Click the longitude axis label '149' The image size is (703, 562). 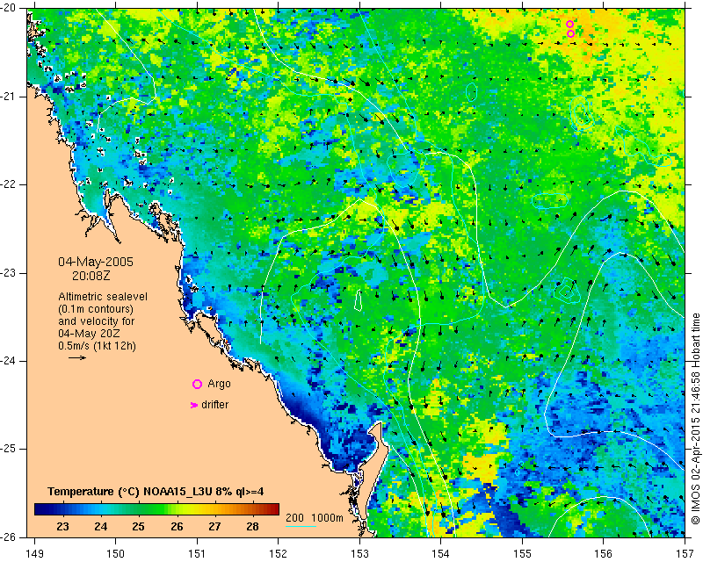tap(34, 554)
